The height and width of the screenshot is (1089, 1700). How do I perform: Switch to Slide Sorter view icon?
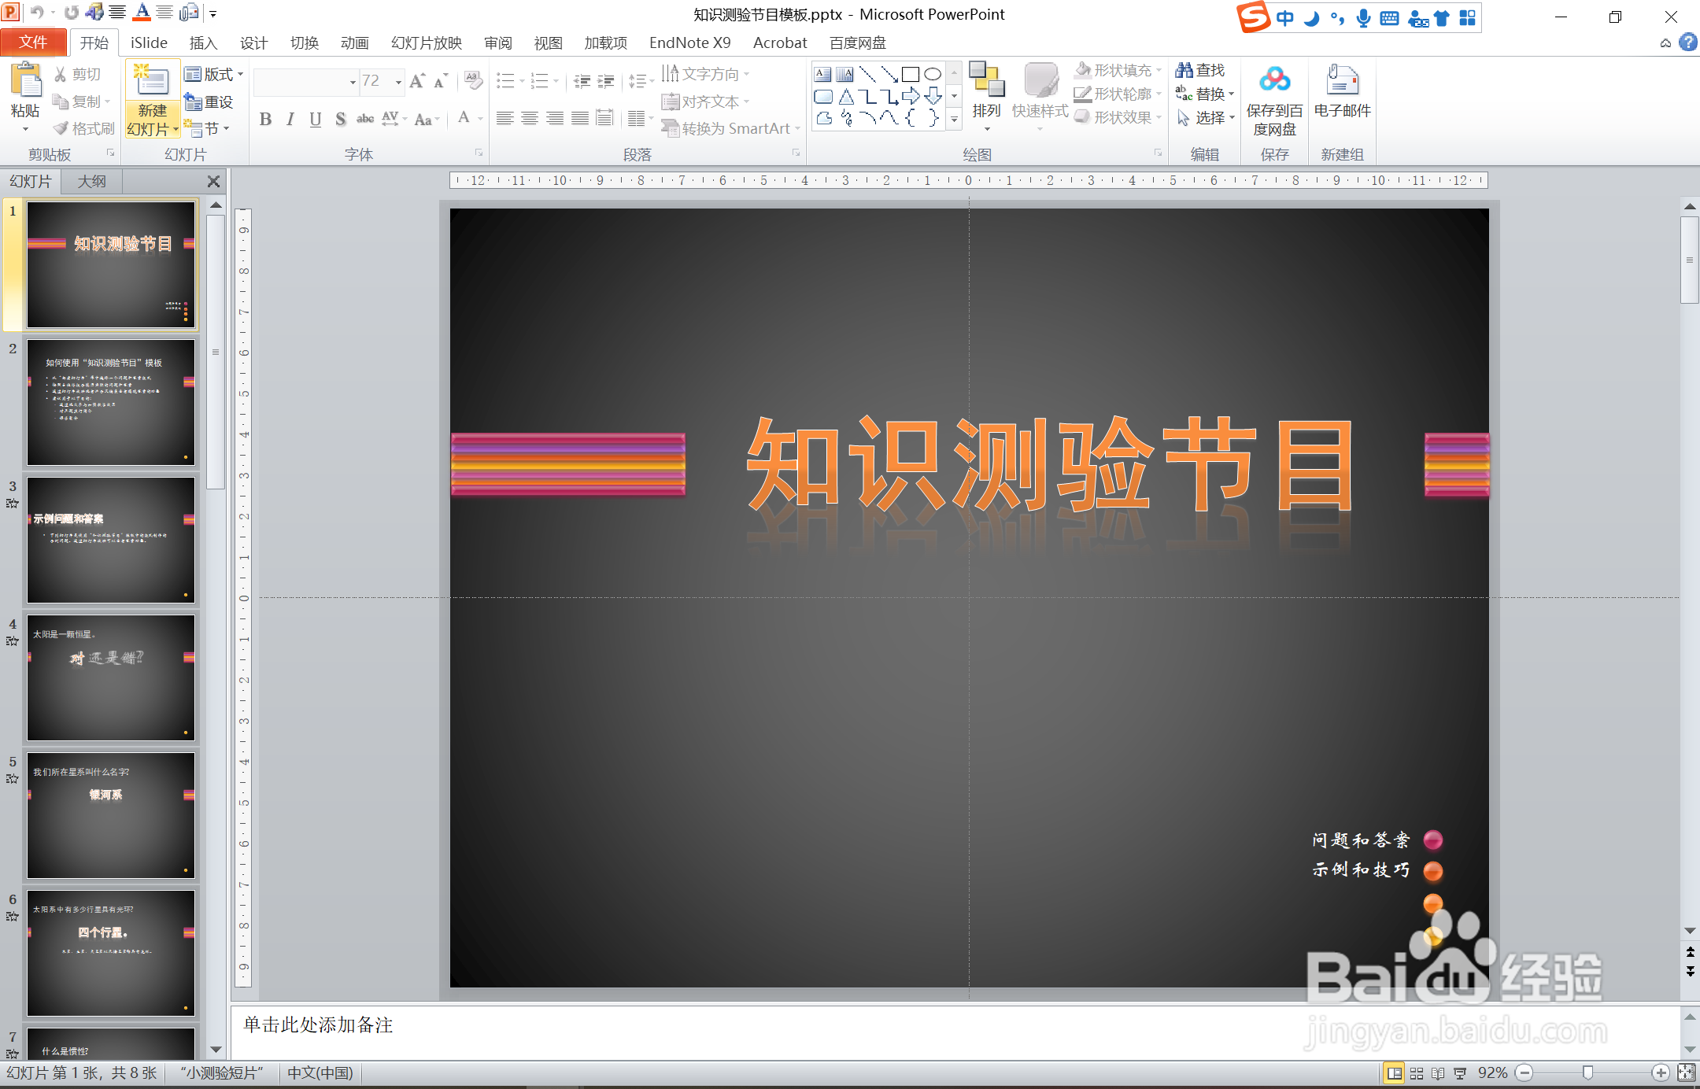pyautogui.click(x=1417, y=1073)
